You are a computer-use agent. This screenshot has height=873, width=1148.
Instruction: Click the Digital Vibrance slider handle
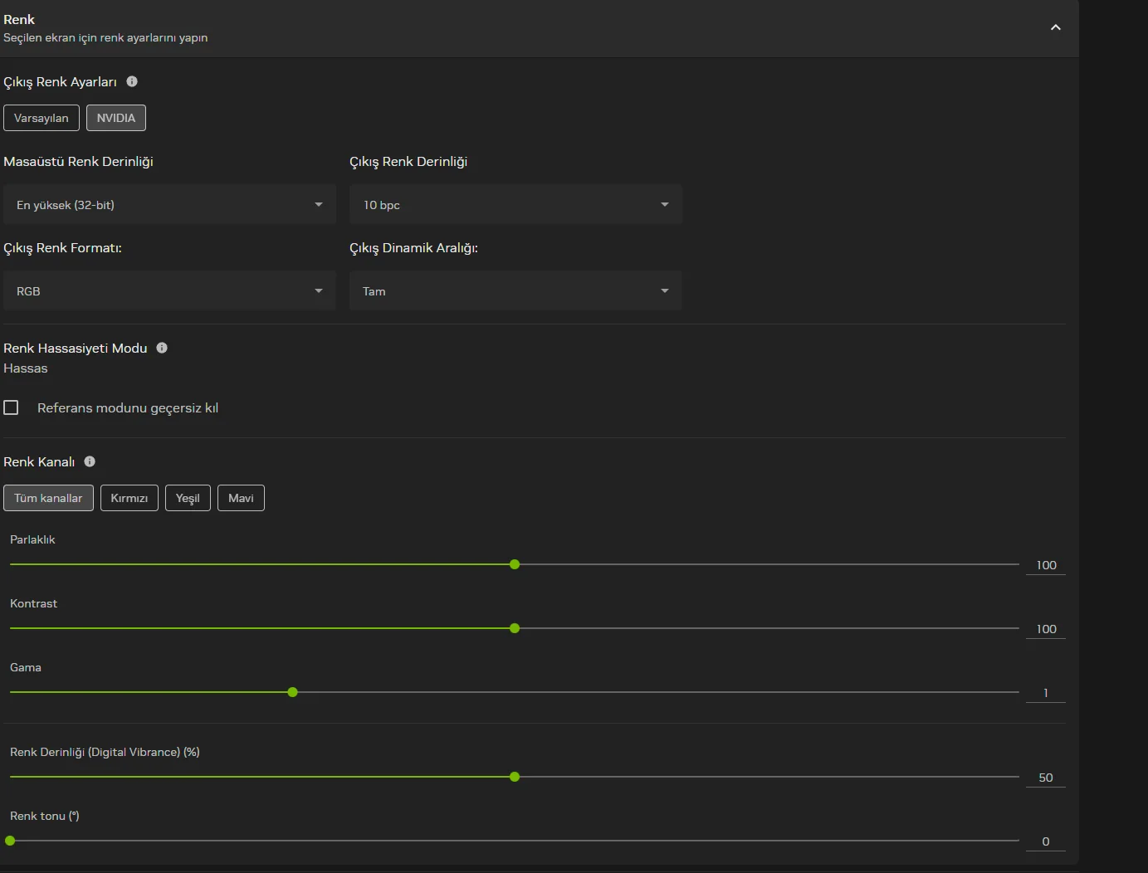[515, 777]
